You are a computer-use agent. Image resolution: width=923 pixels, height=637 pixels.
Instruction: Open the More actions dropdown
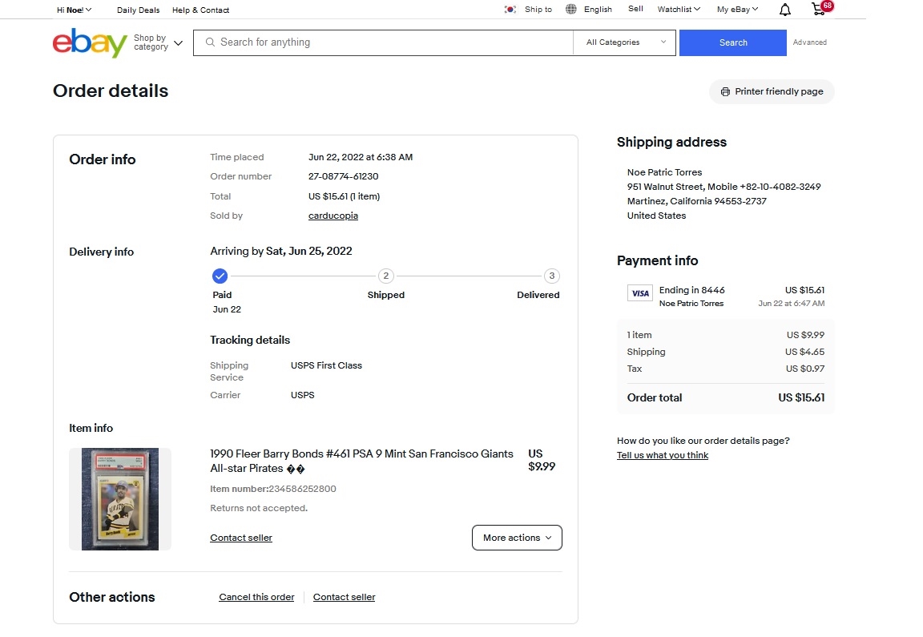tap(517, 538)
